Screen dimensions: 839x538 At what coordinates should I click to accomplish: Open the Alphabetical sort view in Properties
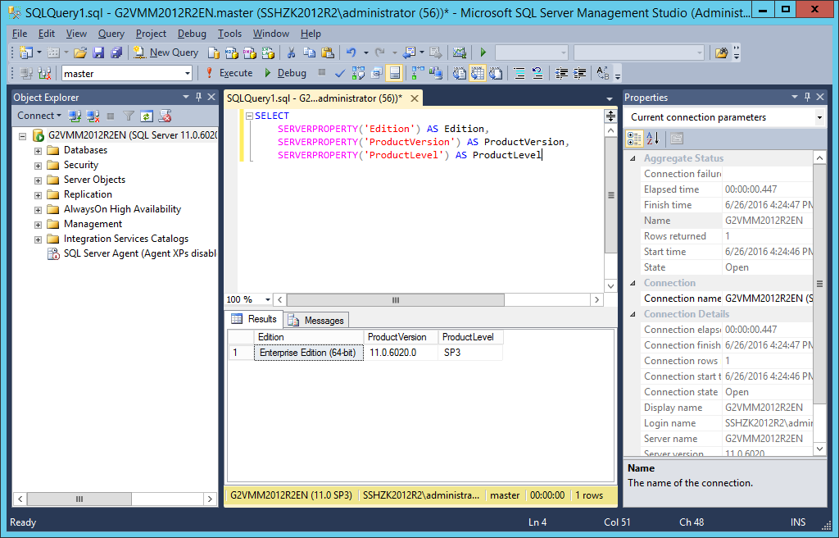[x=651, y=137]
